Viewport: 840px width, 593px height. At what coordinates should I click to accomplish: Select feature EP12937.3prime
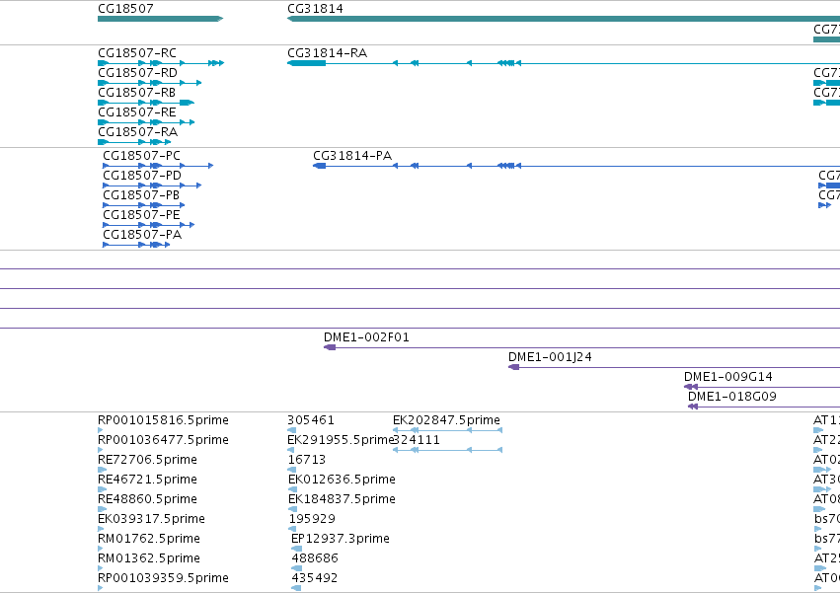click(x=341, y=540)
